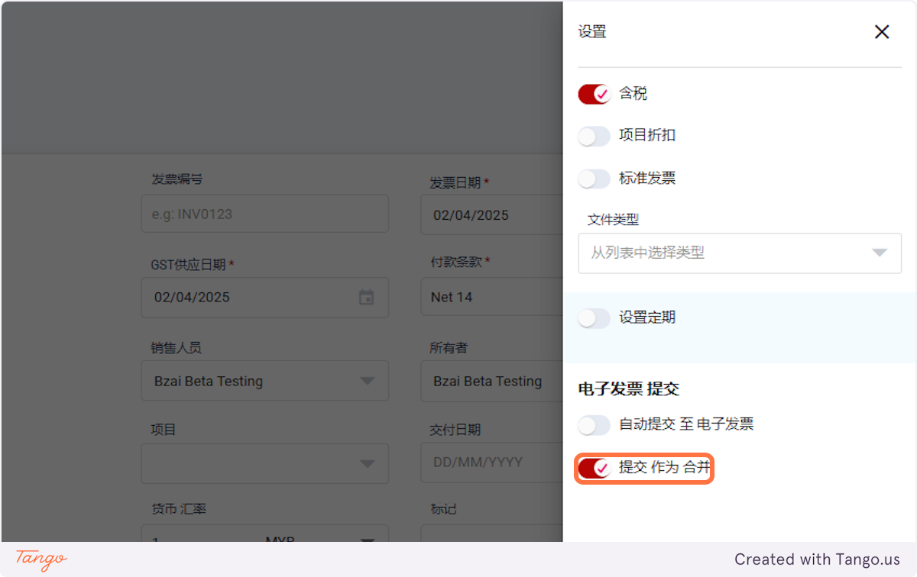The height and width of the screenshot is (577, 917).
Task: Click the 交付日期 DD/MM/YYYY field
Action: point(491,463)
